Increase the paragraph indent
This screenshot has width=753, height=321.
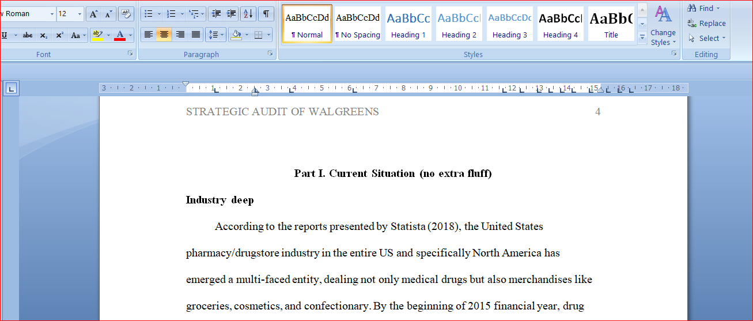pyautogui.click(x=231, y=14)
